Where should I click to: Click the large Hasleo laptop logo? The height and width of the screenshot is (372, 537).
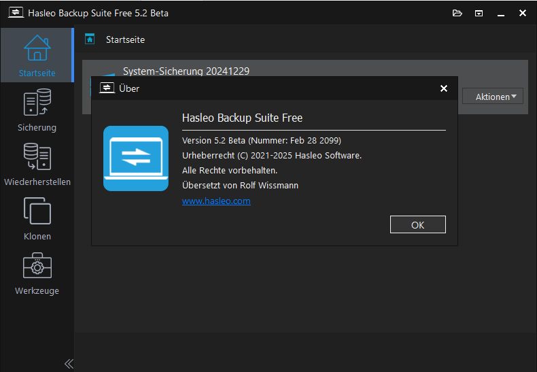tap(136, 158)
